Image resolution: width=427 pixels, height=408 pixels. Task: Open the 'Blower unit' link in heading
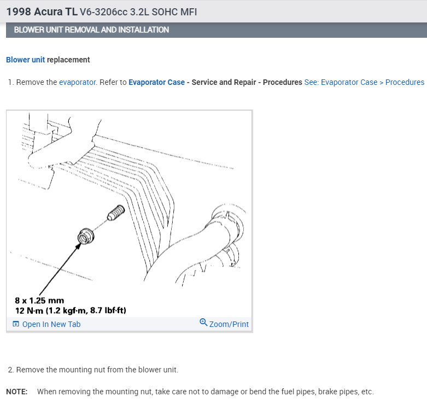pos(25,60)
